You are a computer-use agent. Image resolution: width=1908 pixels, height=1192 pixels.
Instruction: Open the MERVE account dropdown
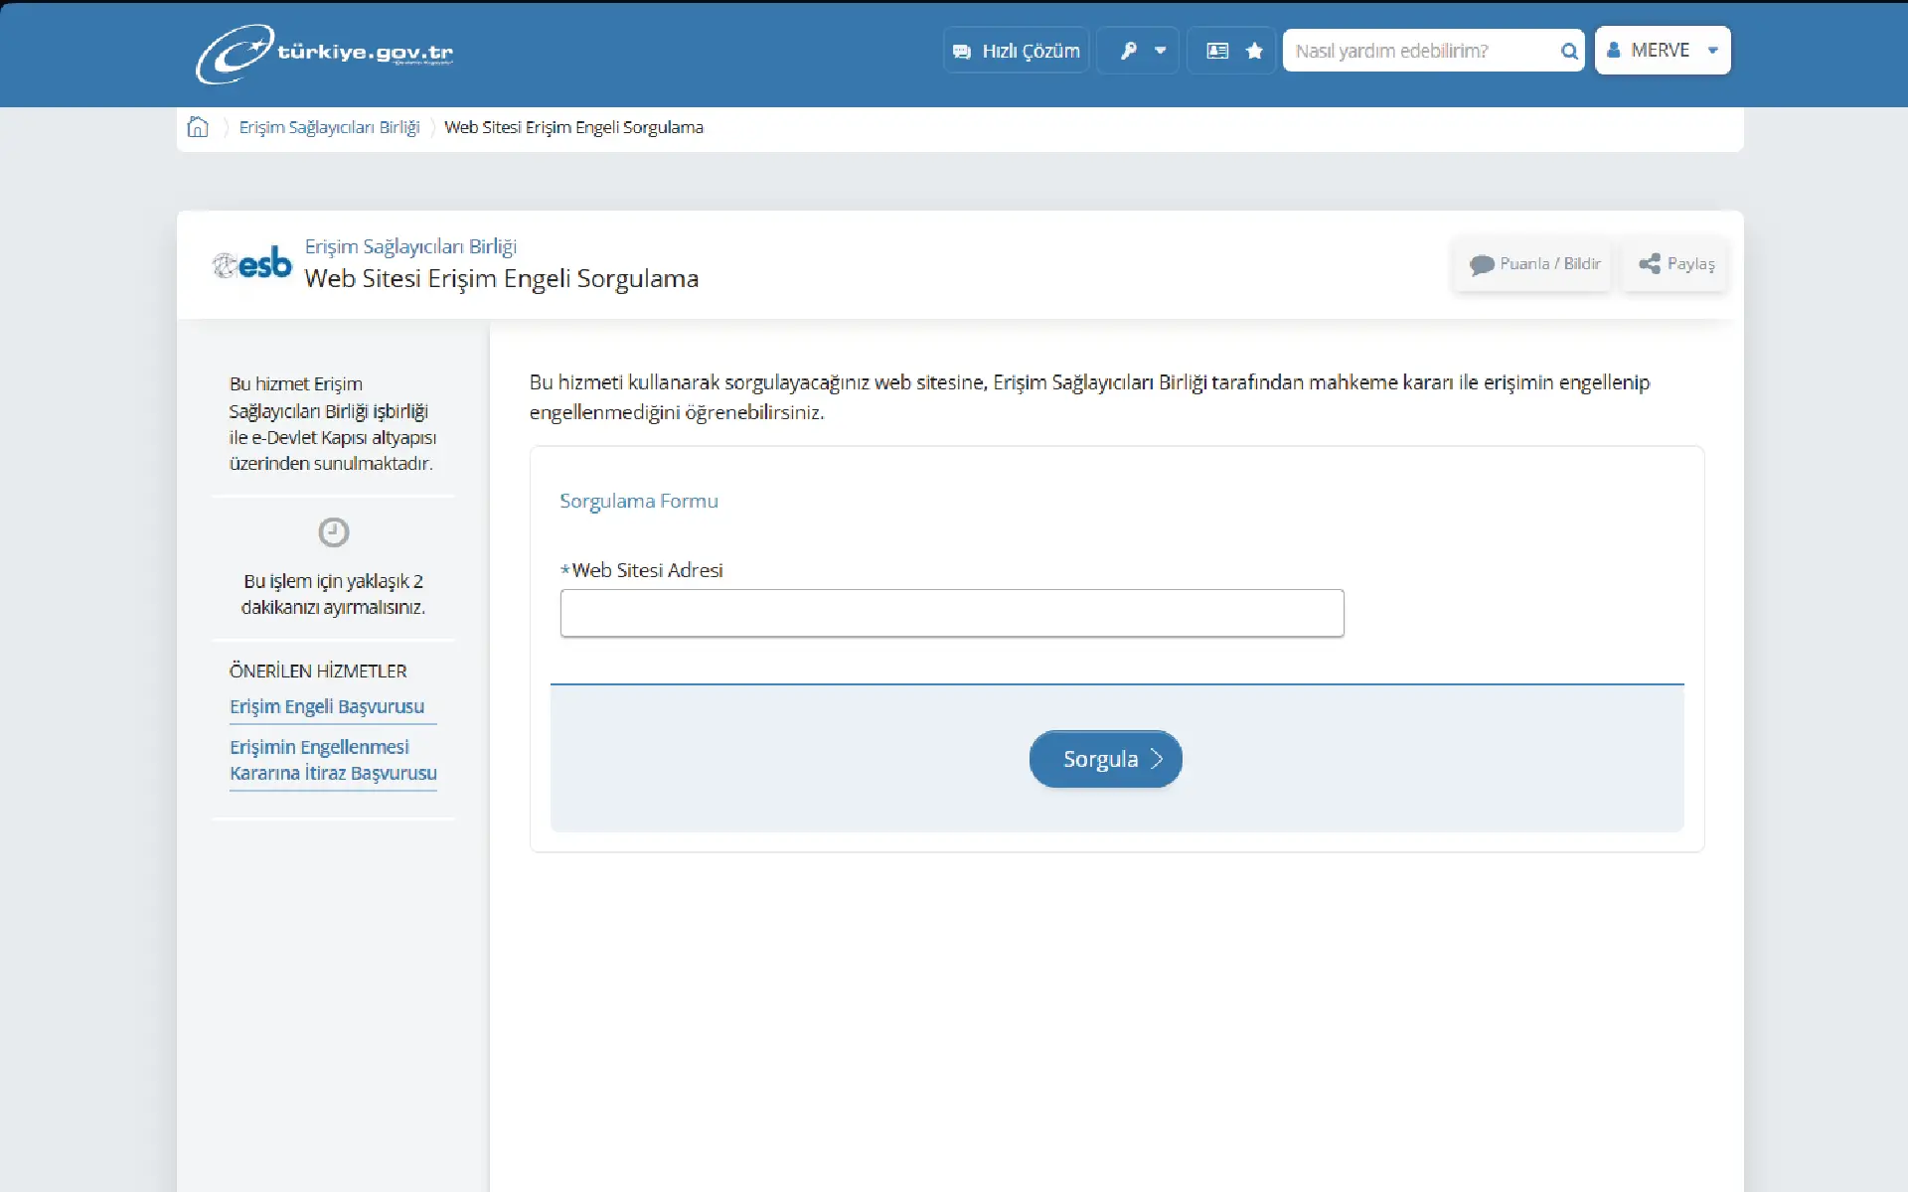click(x=1662, y=50)
